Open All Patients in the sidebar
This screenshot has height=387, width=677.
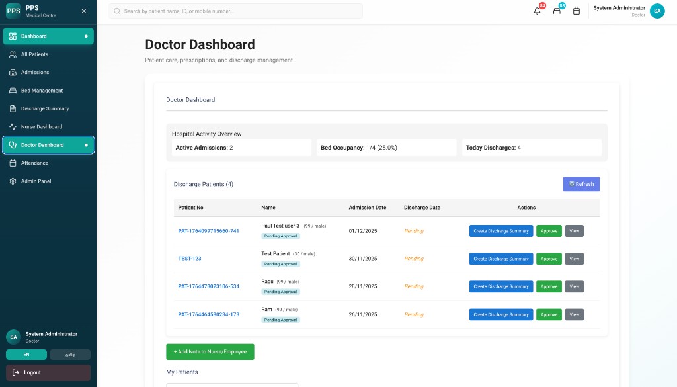(48, 54)
